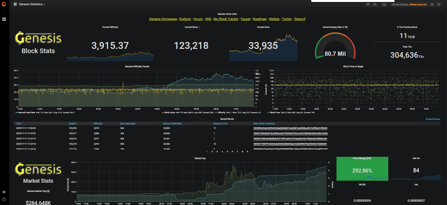Open the Discord quick link
Image resolution: width=447 pixels, height=205 pixels.
(x=299, y=19)
